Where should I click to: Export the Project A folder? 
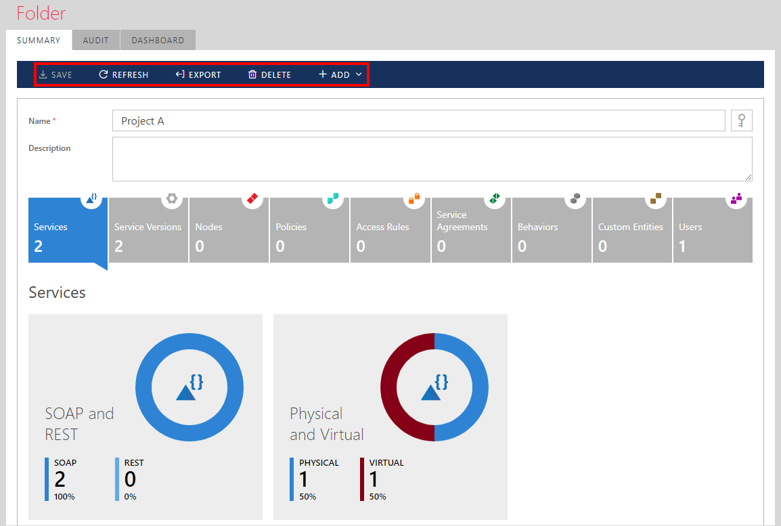click(x=198, y=74)
